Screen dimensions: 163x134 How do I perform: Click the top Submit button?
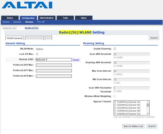[154, 38]
